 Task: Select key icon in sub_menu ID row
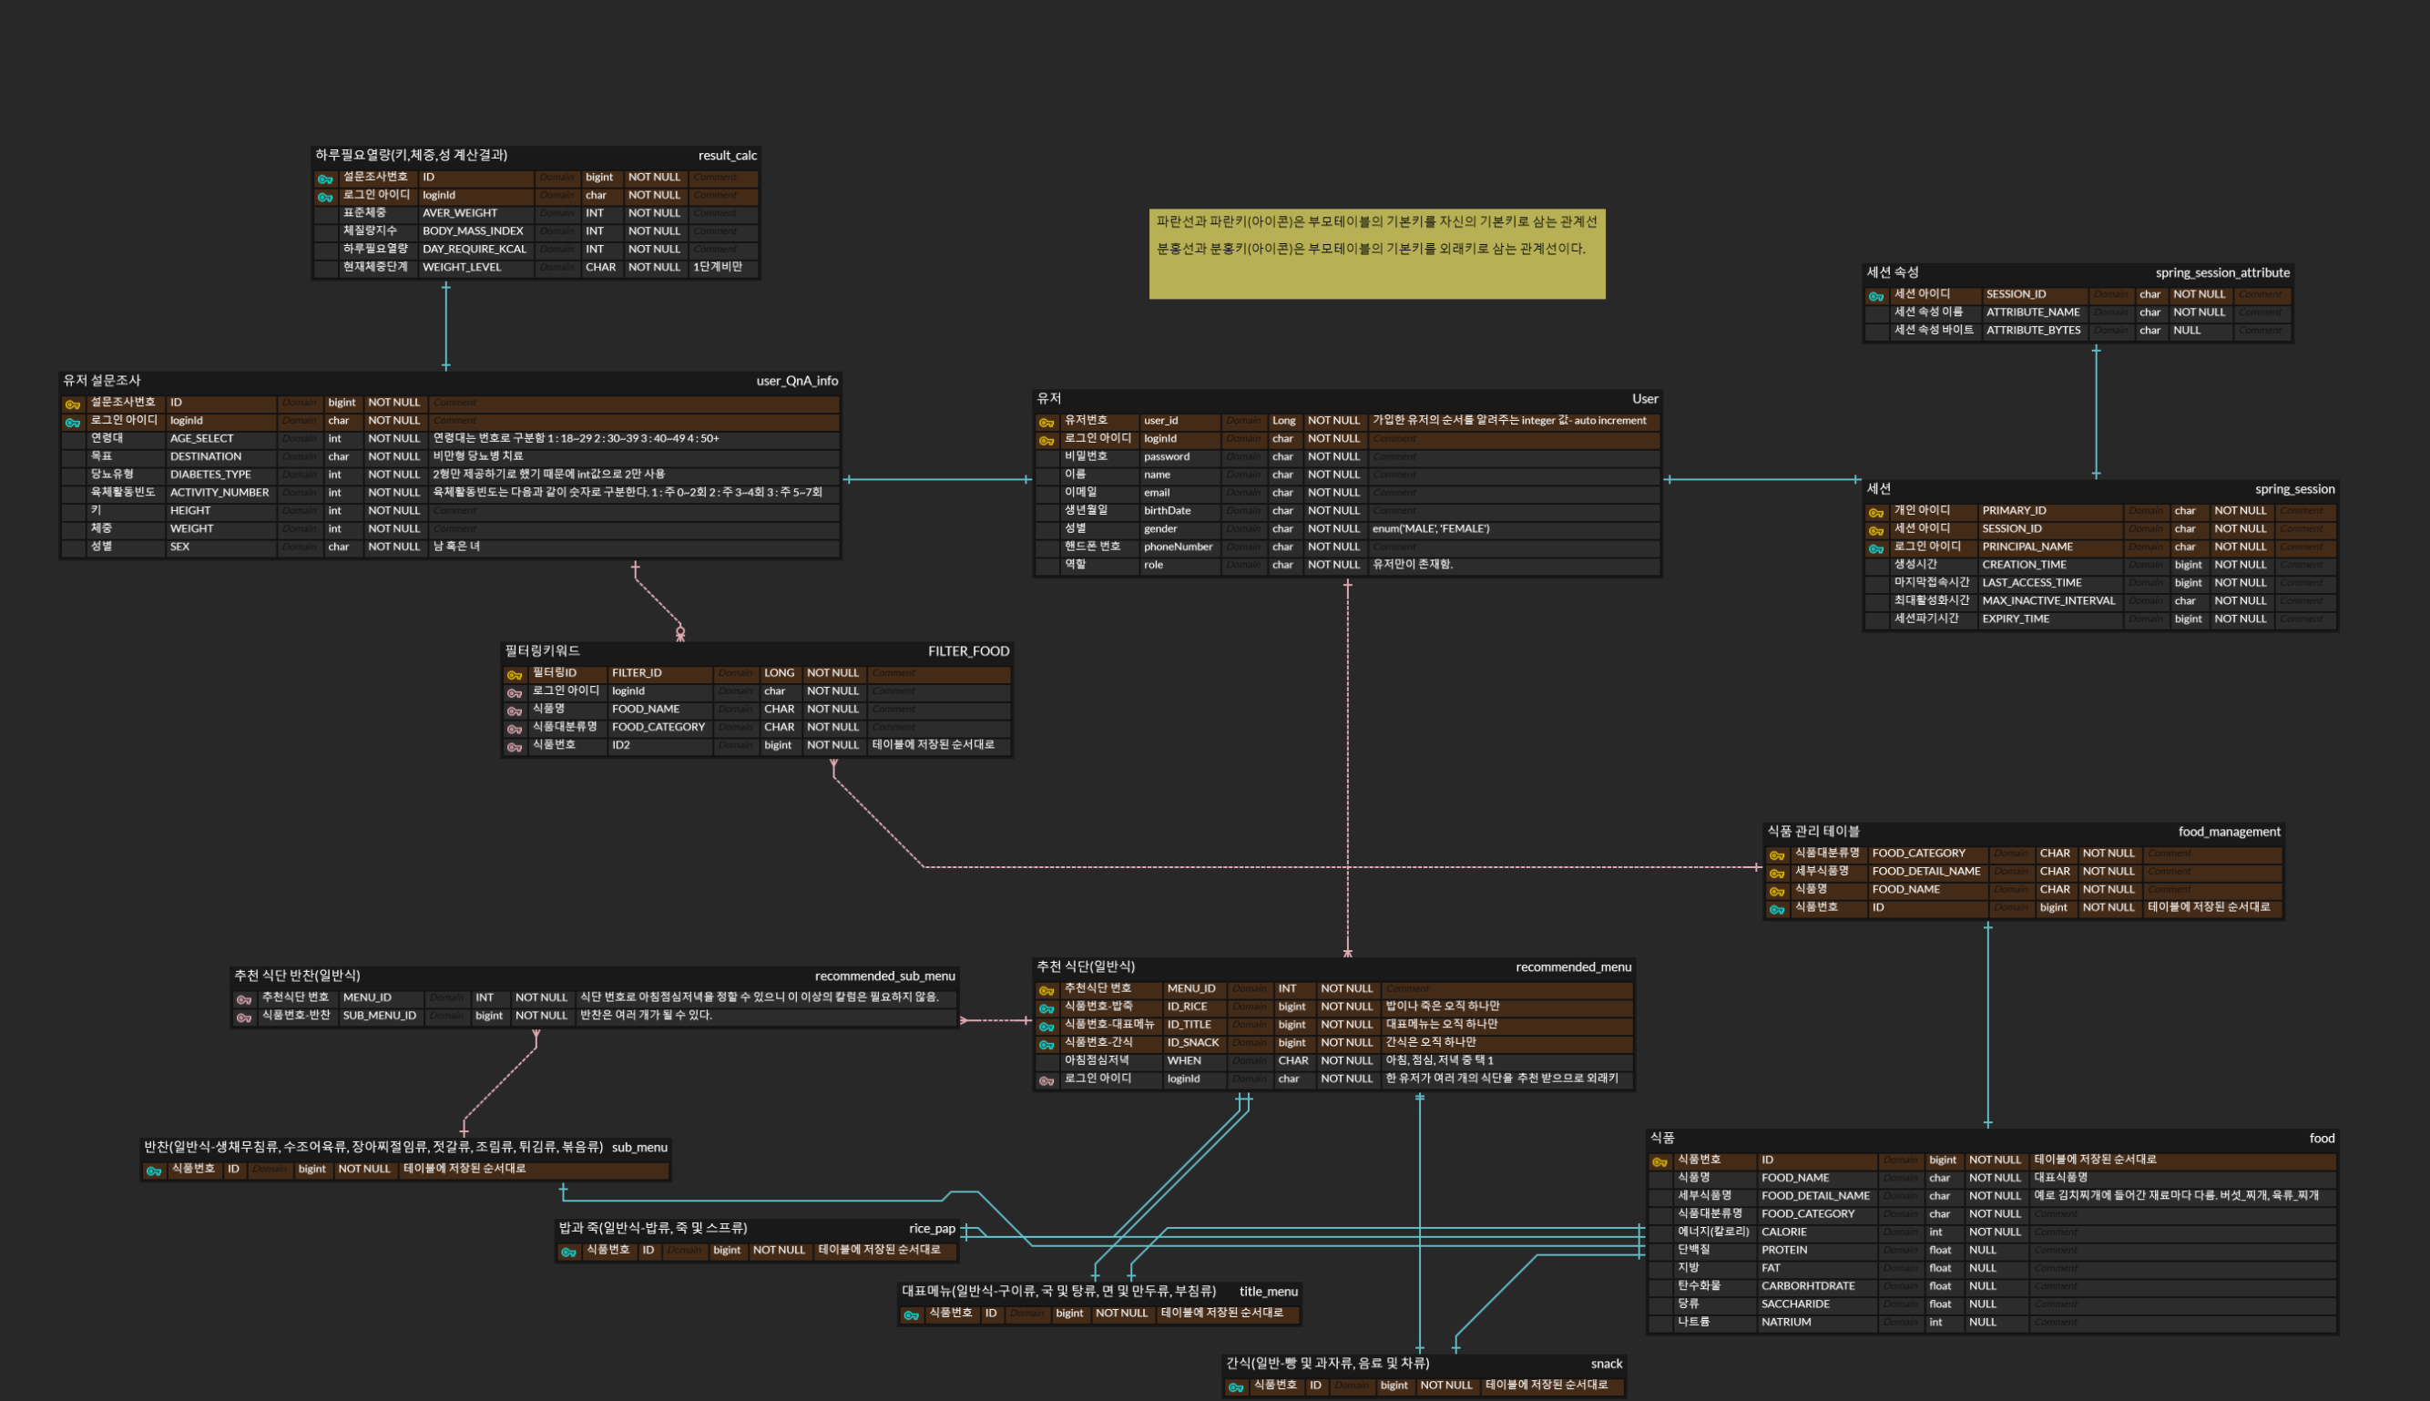[154, 1171]
